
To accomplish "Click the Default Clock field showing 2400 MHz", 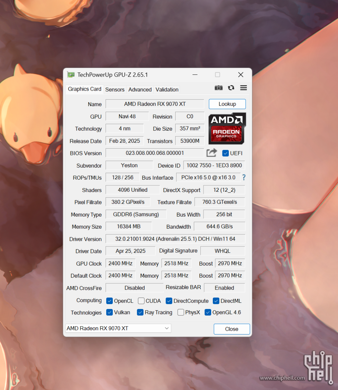I will 120,276.
